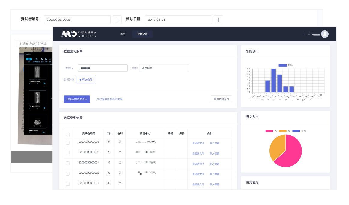Click the plus button beside 就诊日期 field
349x205 pixels.
(218, 20)
